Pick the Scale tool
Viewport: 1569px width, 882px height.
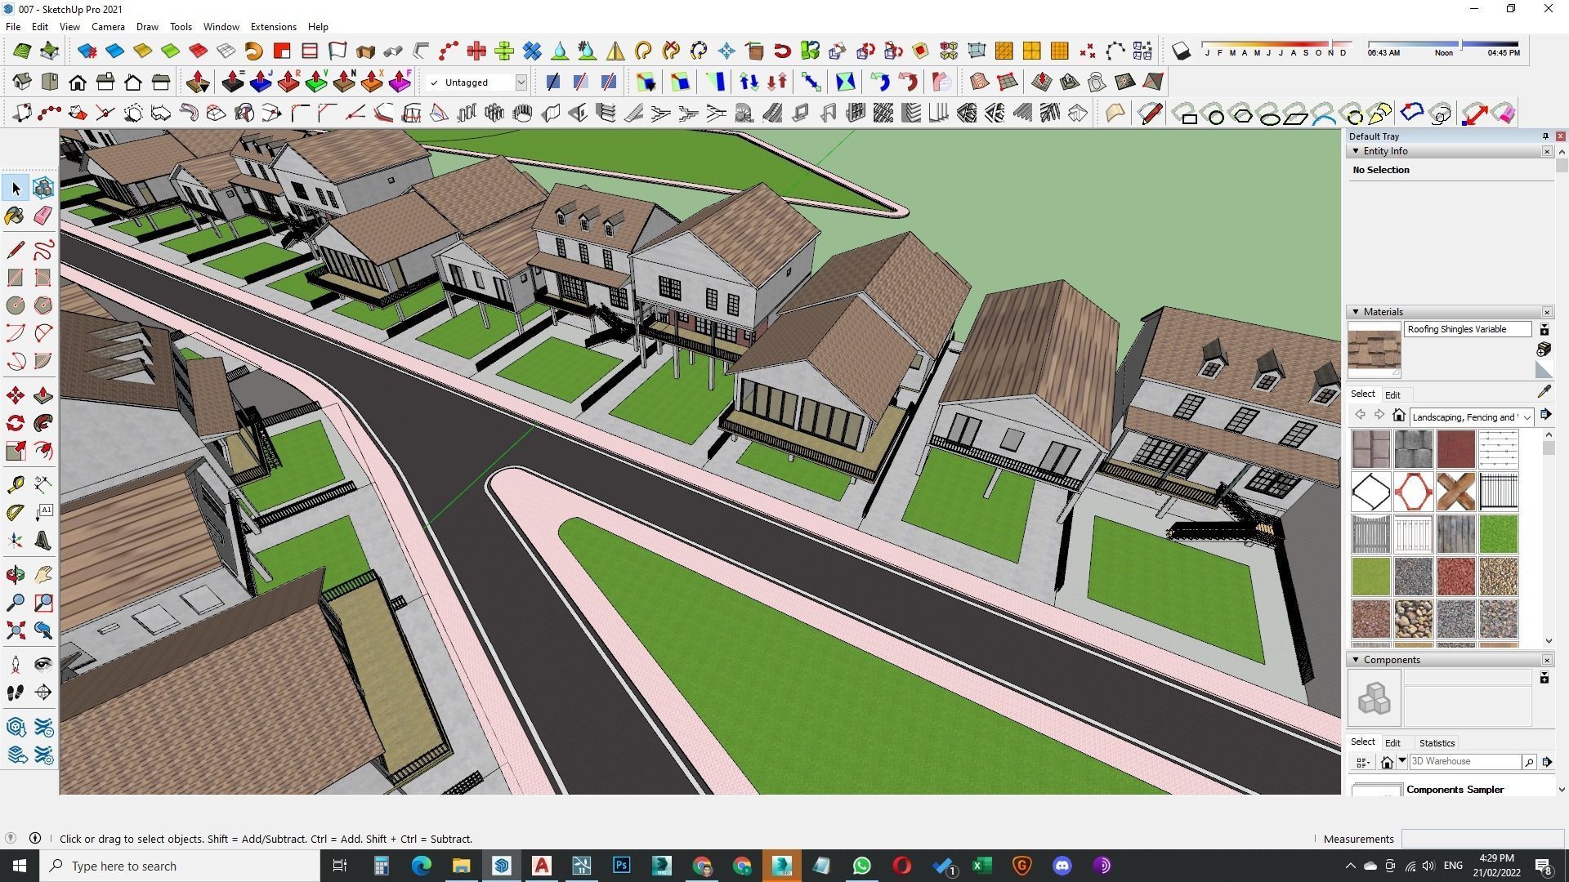16,451
